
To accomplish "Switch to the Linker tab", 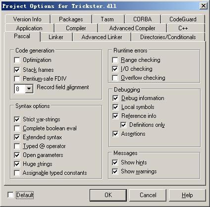I will tap(56, 37).
